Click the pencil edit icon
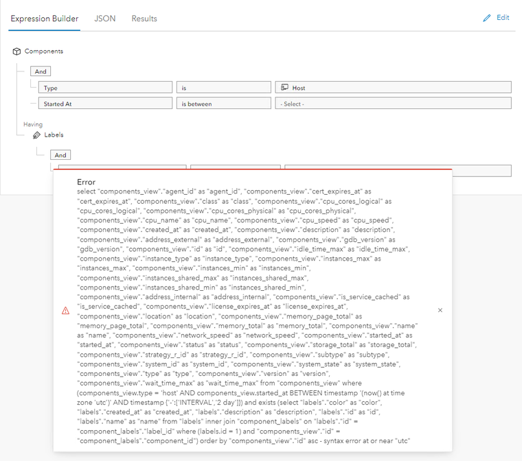The width and height of the screenshot is (522, 461). coord(487,18)
